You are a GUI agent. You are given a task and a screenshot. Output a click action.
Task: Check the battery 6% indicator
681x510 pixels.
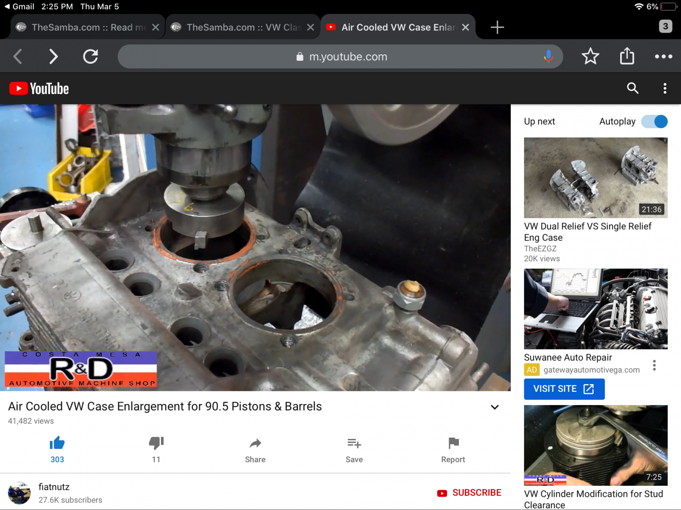pos(661,6)
